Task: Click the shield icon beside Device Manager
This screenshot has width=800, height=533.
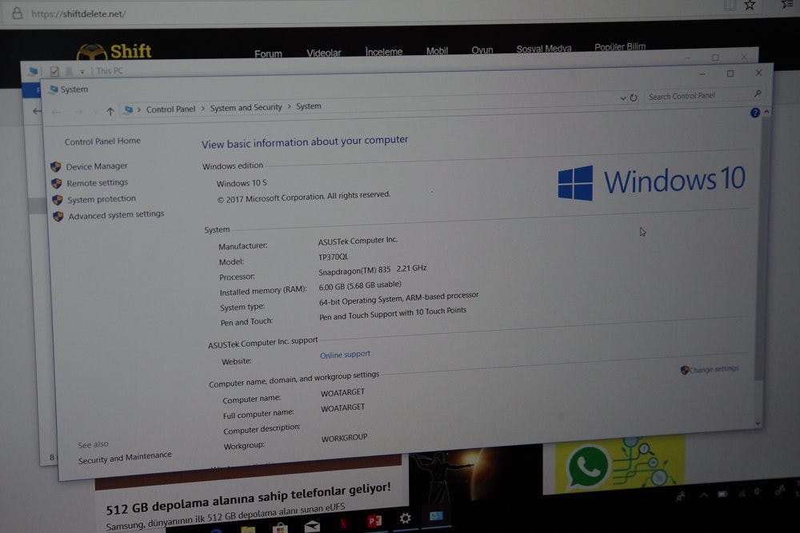Action: [x=56, y=167]
